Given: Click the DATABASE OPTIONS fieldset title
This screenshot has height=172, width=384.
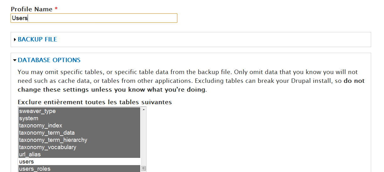Looking at the screenshot, I should (49, 60).
